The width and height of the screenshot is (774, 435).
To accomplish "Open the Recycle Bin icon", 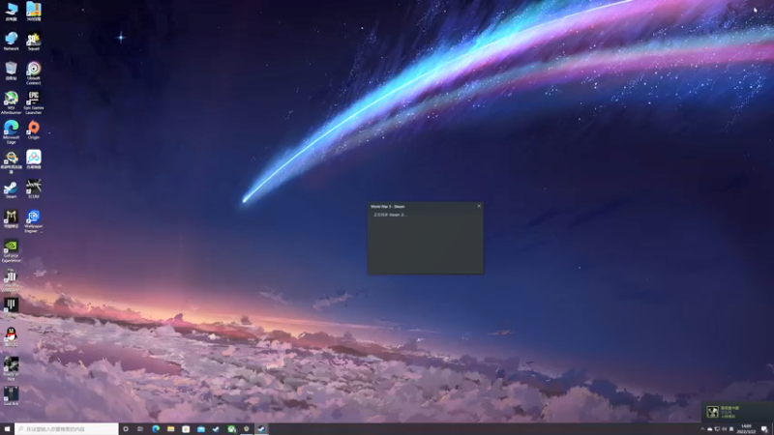I will [11, 71].
